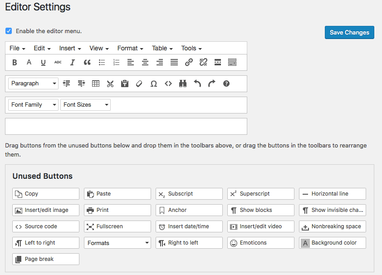Click the Blockquote icon
The width and height of the screenshot is (382, 275).
click(x=87, y=62)
